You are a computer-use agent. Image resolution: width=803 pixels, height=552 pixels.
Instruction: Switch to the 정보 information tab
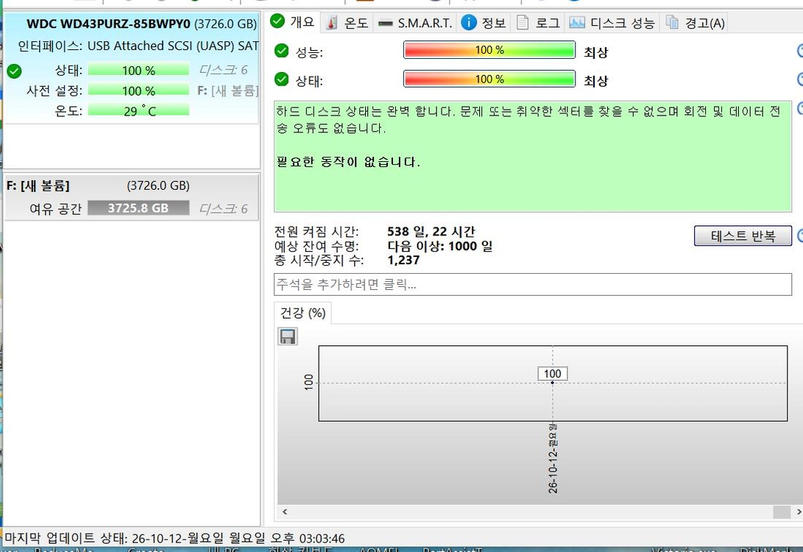pyautogui.click(x=484, y=23)
